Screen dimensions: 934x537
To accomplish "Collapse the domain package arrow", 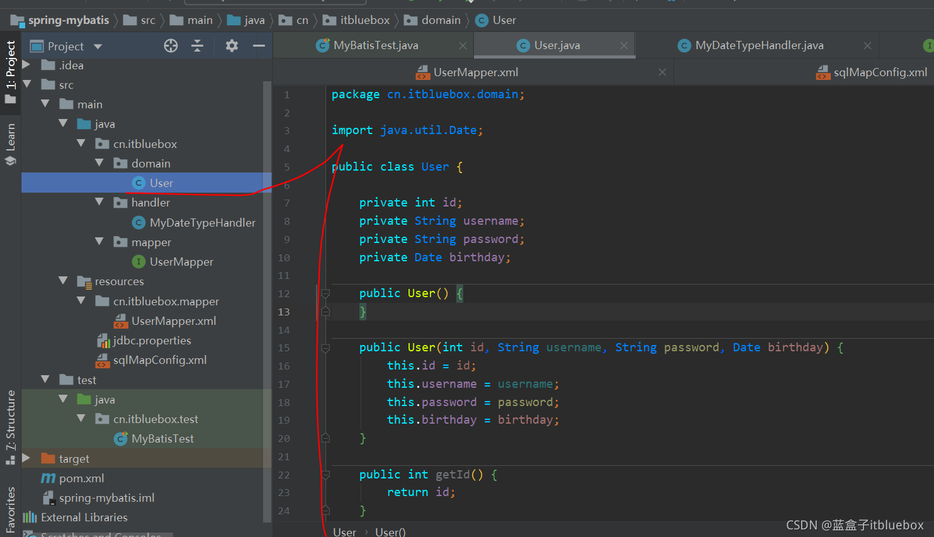I will pyautogui.click(x=99, y=163).
